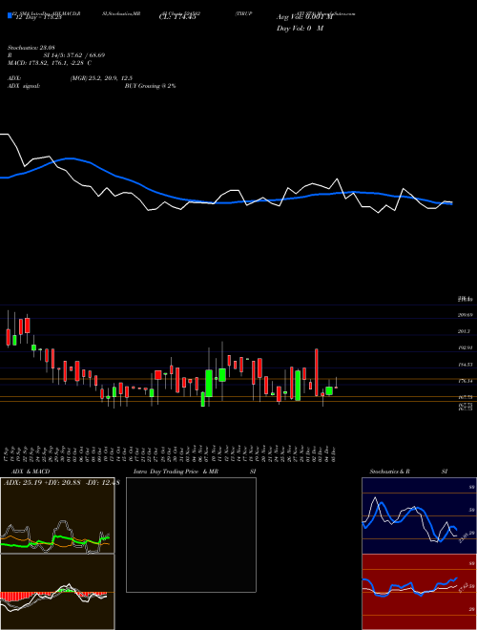477x630 pixels.
Task: Click the 'SI 14/3: 37.62 / 68.69' value
Action: point(74,55)
